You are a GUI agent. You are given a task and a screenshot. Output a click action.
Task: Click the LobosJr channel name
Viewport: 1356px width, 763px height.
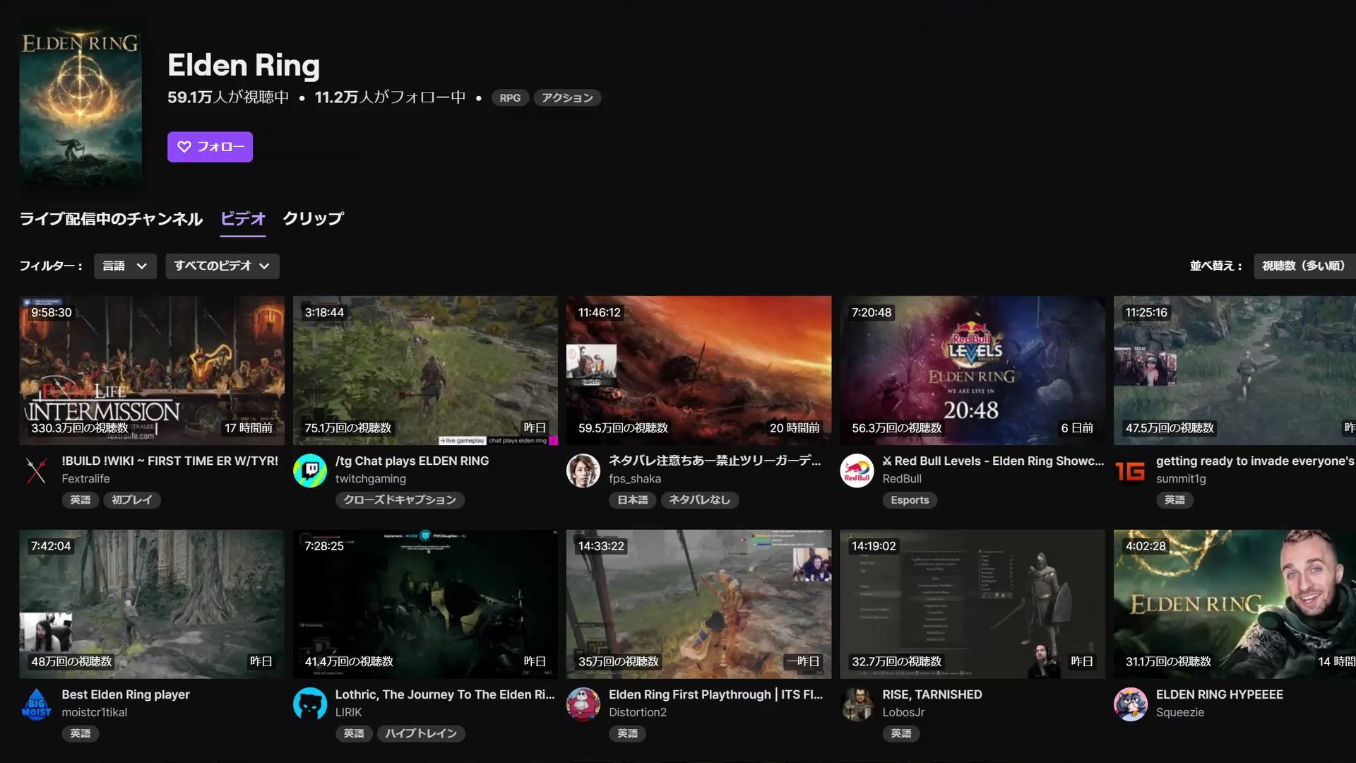tap(903, 712)
